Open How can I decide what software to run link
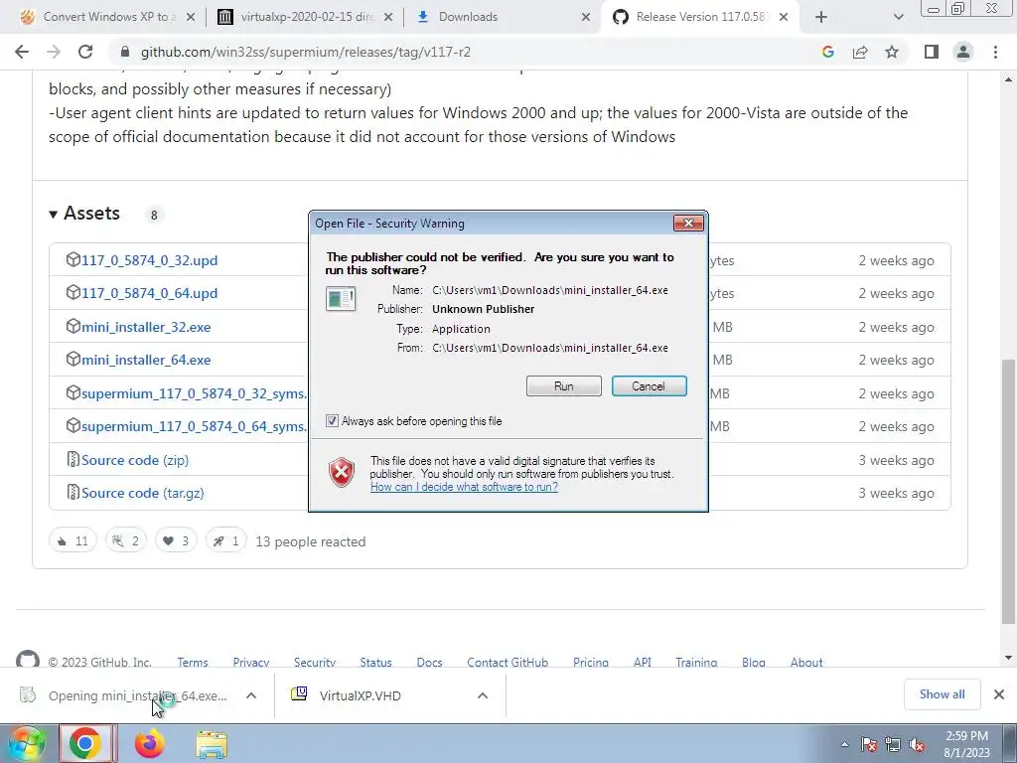Image resolution: width=1017 pixels, height=763 pixels. pos(464,487)
